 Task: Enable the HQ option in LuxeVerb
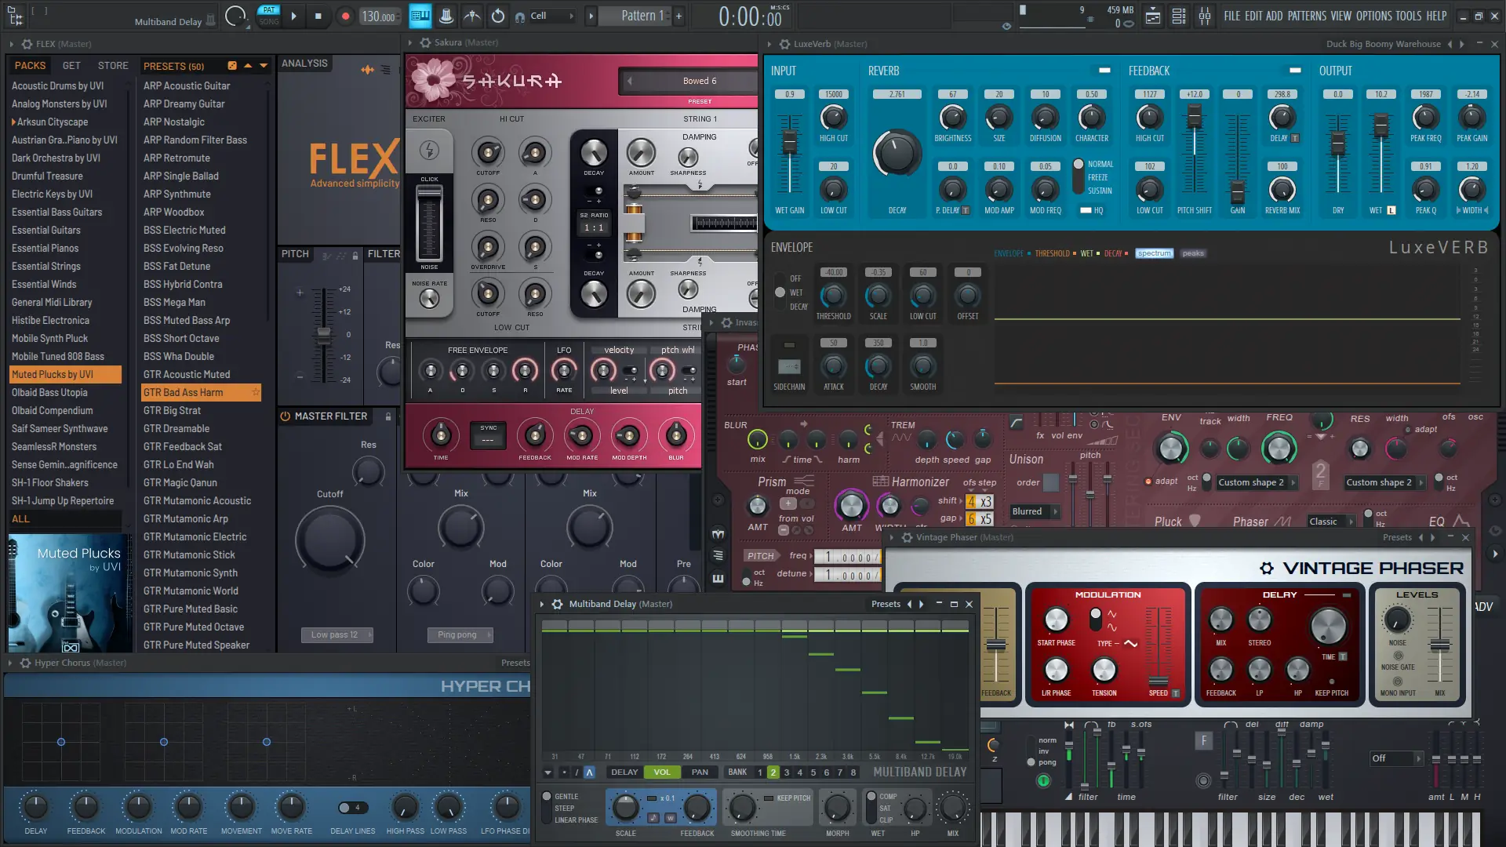(x=1086, y=210)
